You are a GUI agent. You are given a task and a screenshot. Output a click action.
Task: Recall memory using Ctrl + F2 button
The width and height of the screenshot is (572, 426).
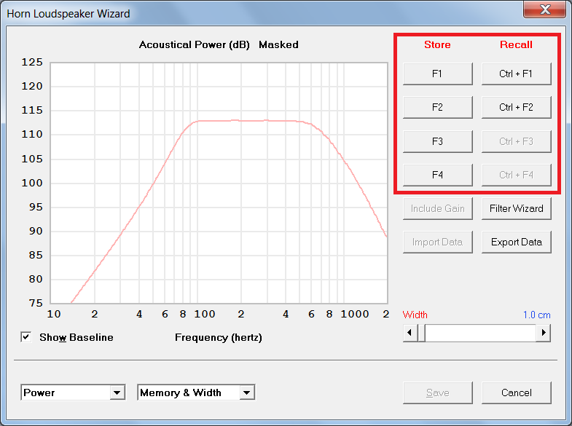(516, 108)
